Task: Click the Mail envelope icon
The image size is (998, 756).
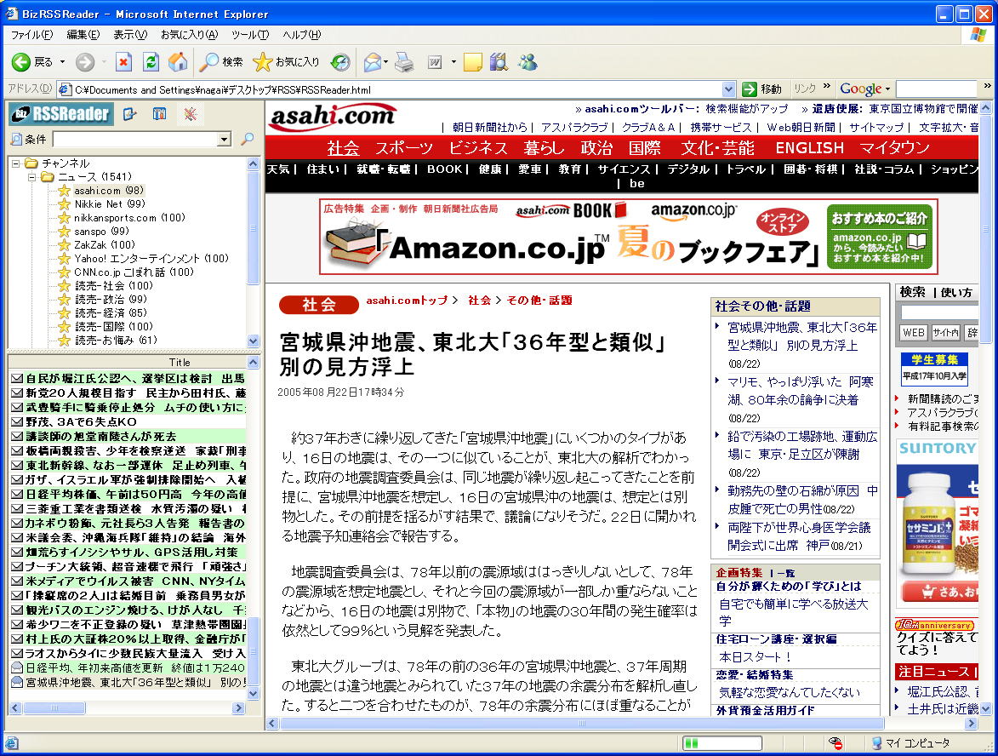Action: tap(373, 62)
